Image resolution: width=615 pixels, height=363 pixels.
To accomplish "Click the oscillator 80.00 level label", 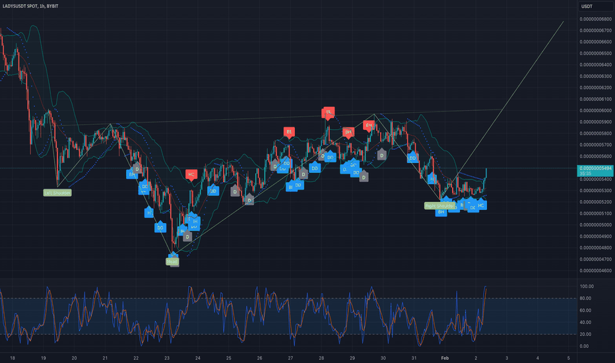I will 585,298.
